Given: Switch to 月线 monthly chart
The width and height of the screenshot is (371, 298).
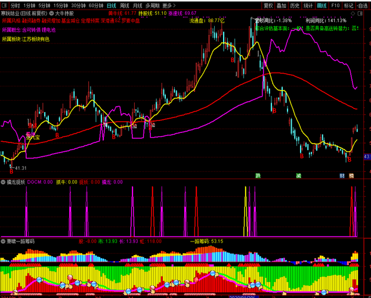Looking at the screenshot, I should coord(137,5).
